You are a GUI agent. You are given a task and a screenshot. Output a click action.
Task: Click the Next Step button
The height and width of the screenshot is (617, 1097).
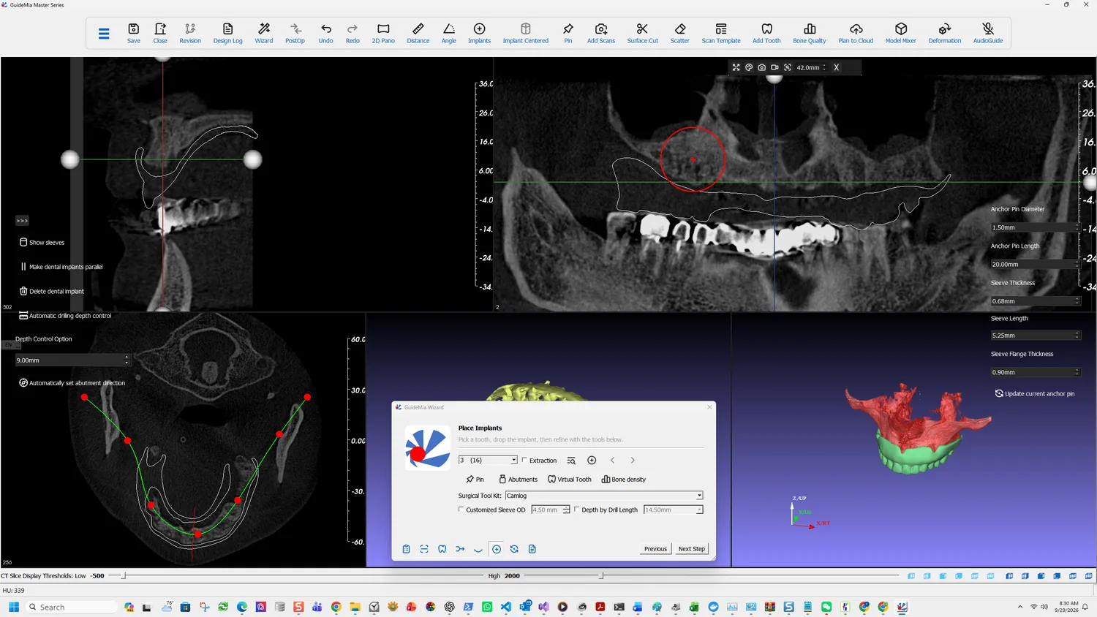click(x=691, y=548)
